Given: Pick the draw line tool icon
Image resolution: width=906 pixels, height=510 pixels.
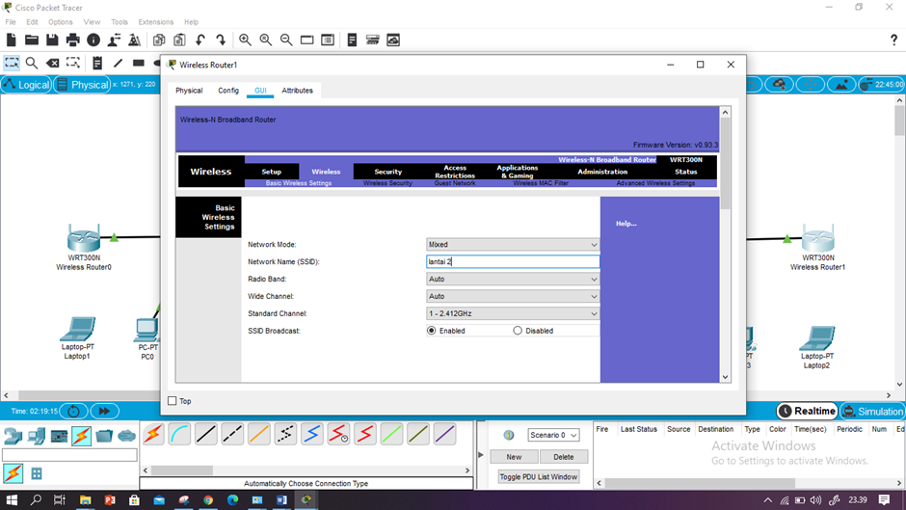Looking at the screenshot, I should (118, 63).
